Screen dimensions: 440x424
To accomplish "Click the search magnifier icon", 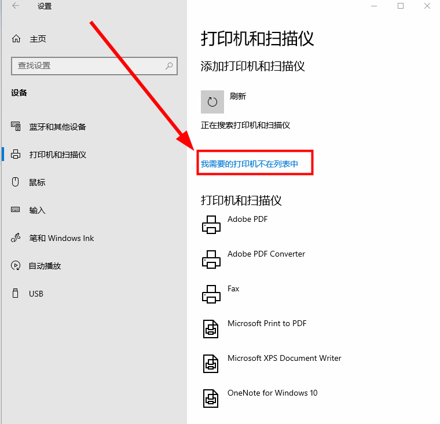I will click(169, 66).
